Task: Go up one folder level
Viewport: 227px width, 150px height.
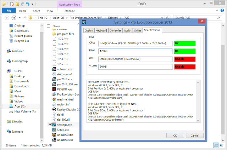Action: pyautogui.click(x=25, y=18)
